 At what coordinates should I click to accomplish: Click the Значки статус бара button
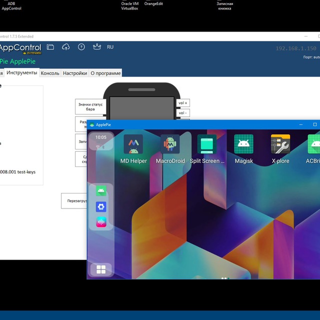pyautogui.click(x=90, y=106)
